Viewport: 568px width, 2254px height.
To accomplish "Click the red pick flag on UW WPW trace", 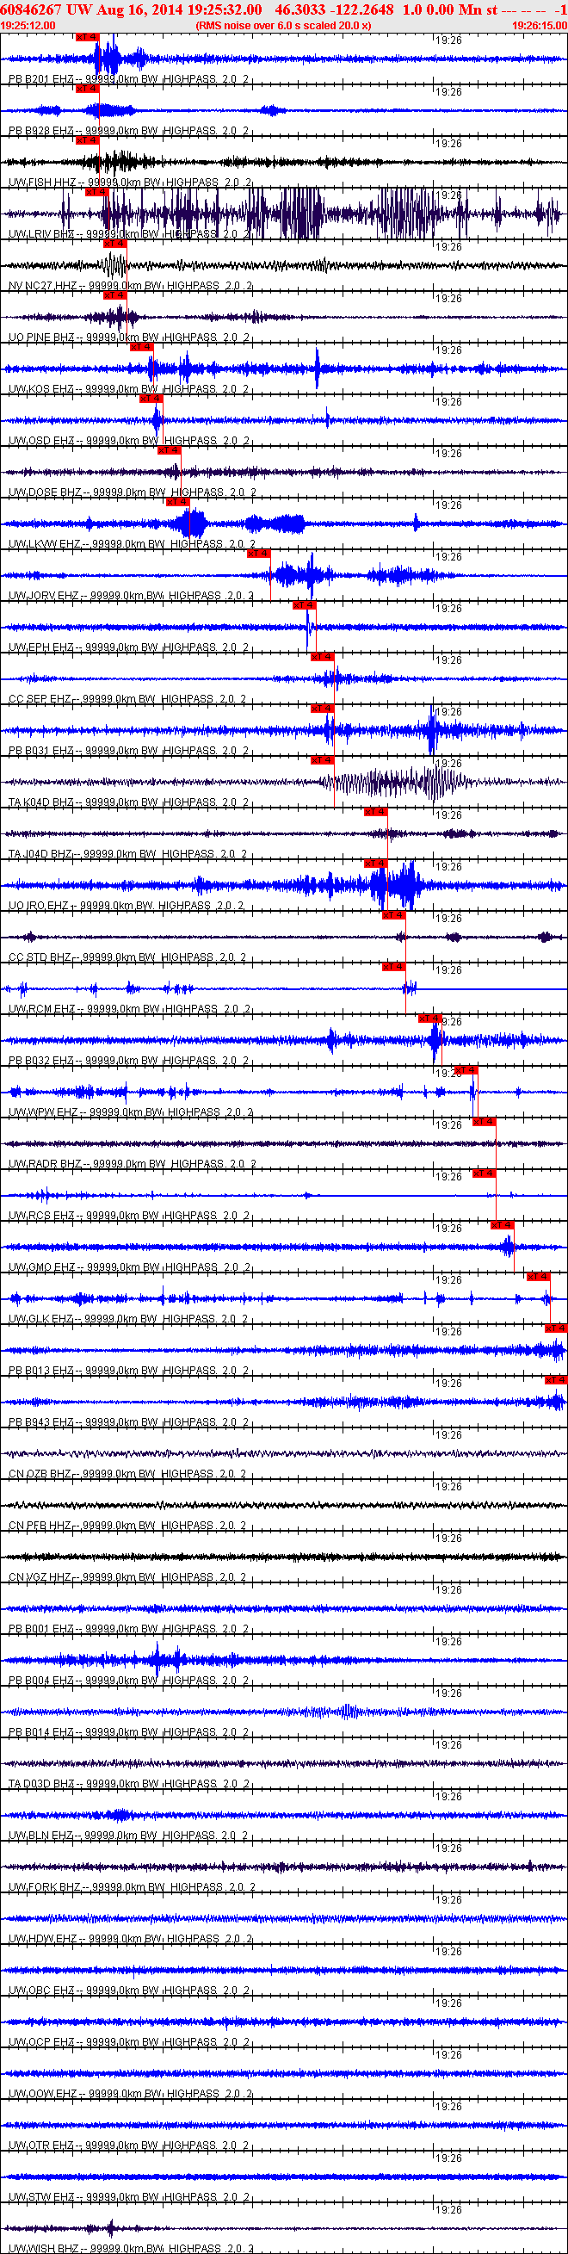I will point(466,1069).
